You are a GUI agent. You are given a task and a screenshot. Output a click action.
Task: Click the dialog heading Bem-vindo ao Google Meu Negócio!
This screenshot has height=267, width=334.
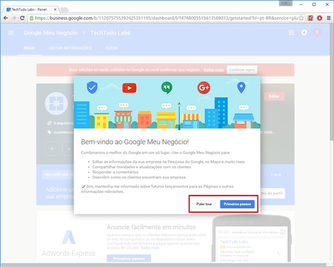135,142
